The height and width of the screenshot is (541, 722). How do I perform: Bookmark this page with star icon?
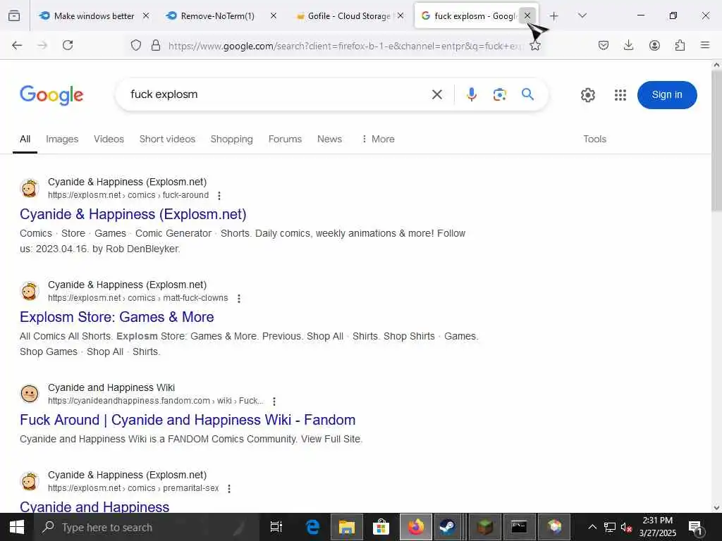[535, 45]
